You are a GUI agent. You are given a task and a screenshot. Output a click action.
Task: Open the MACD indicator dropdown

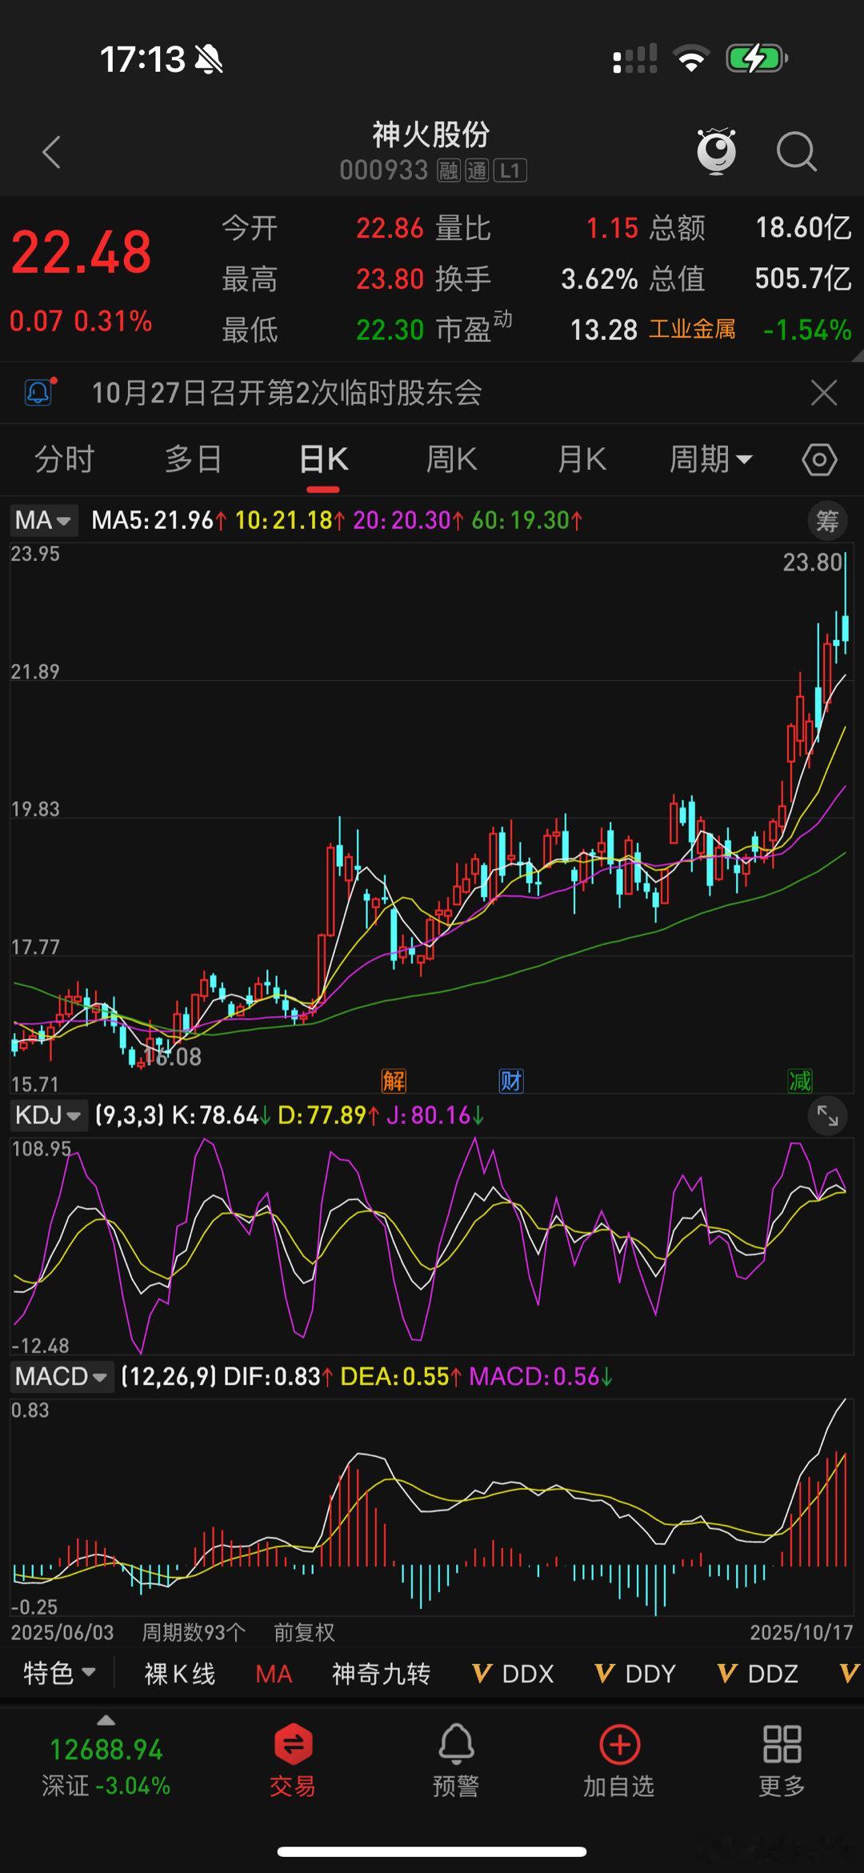tap(62, 1376)
